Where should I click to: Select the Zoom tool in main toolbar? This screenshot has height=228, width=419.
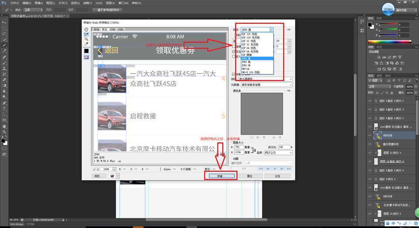(x=4, y=132)
